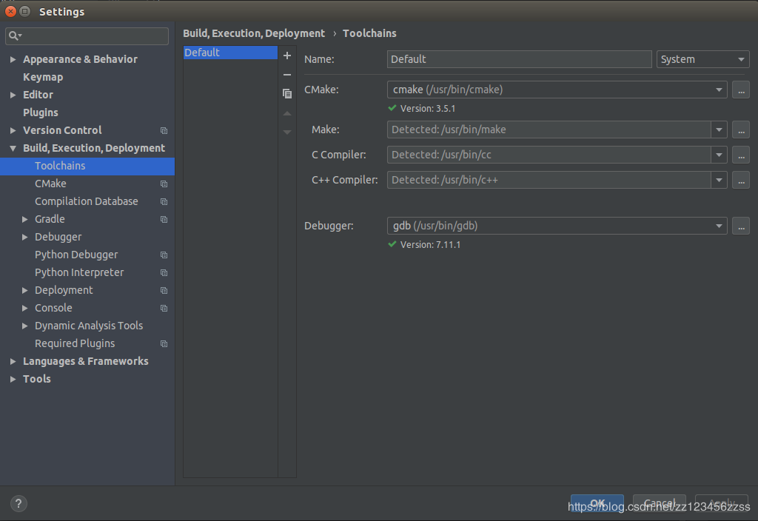Image resolution: width=758 pixels, height=521 pixels.
Task: Browse for C Compiler path
Action: coord(740,155)
